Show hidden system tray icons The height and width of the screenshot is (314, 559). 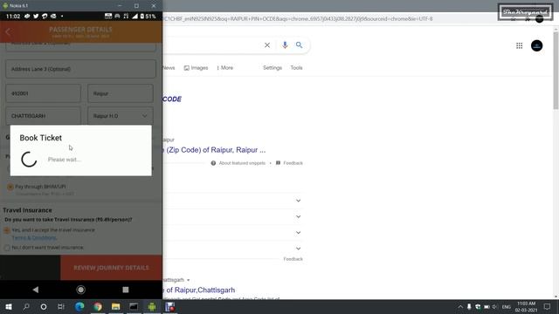(460, 306)
